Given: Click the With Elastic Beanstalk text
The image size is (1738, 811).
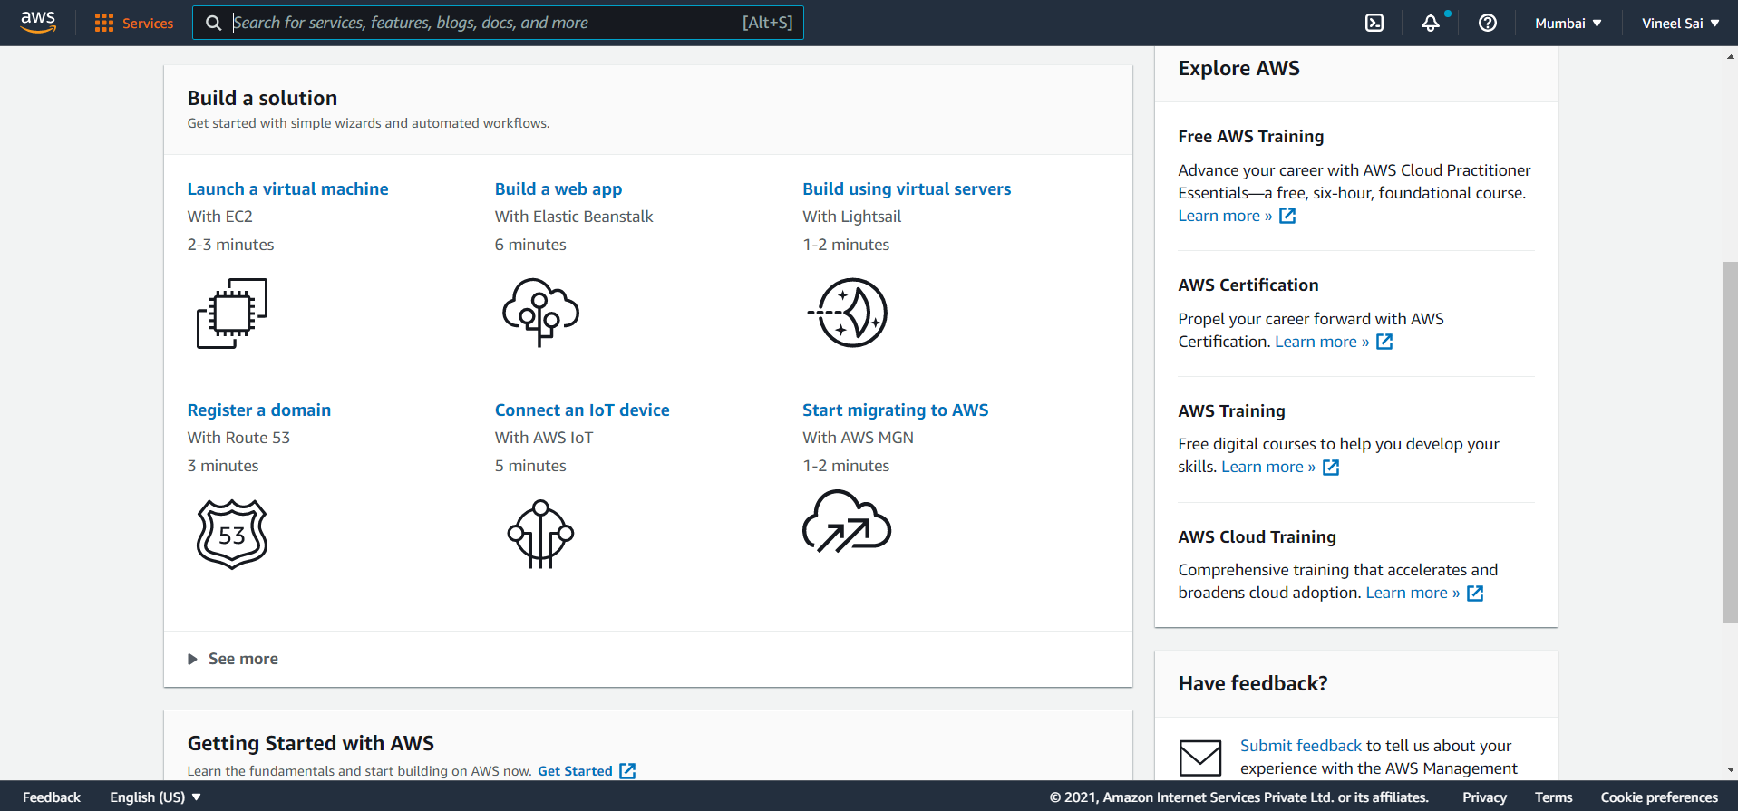Looking at the screenshot, I should click(574, 217).
